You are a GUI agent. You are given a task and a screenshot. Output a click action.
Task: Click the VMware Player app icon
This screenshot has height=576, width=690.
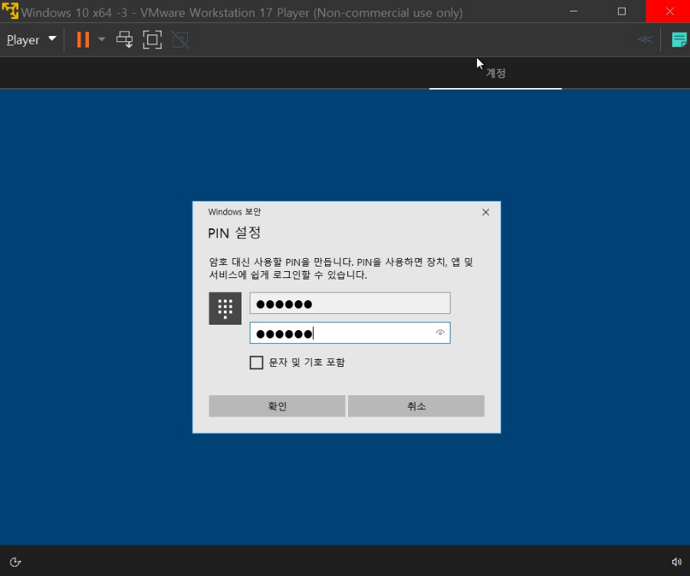click(x=10, y=11)
